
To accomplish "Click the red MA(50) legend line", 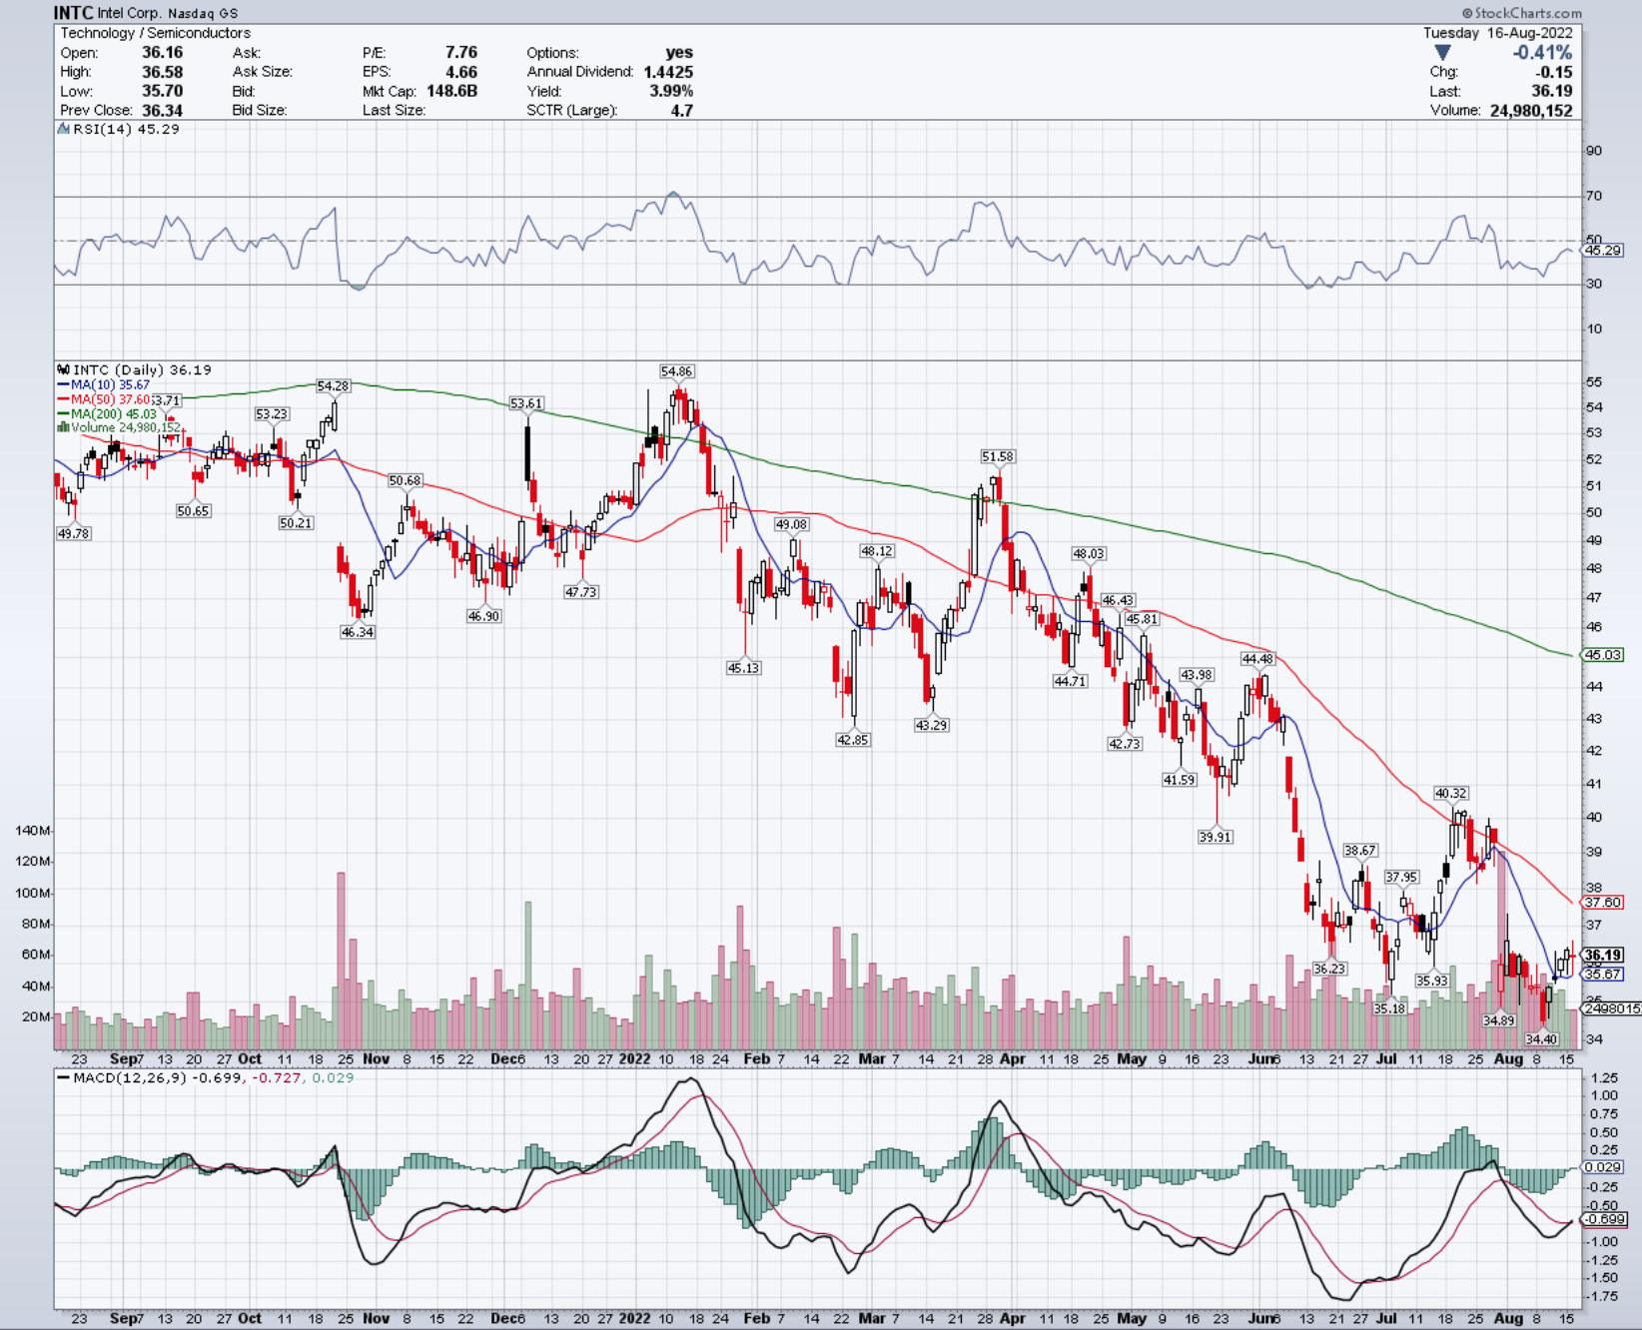I will 63,399.
